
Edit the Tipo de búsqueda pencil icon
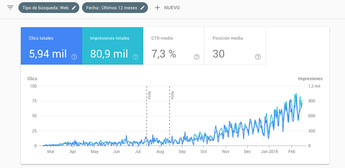pyautogui.click(x=74, y=8)
